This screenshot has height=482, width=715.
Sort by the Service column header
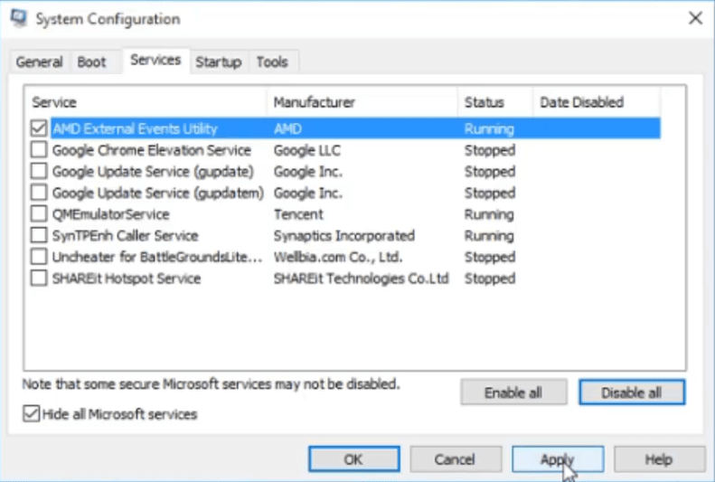(x=145, y=102)
